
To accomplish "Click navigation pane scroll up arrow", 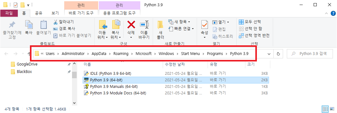I will click(x=75, y=64).
